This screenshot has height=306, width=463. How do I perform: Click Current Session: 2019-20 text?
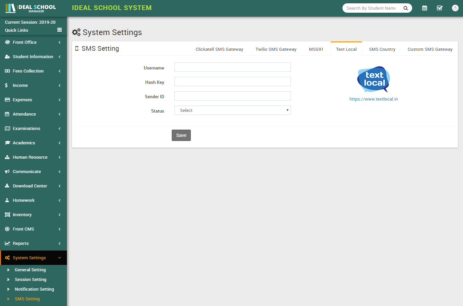[30, 22]
